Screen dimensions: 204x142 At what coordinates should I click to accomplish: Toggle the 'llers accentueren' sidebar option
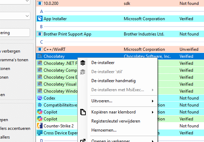coord(15,128)
